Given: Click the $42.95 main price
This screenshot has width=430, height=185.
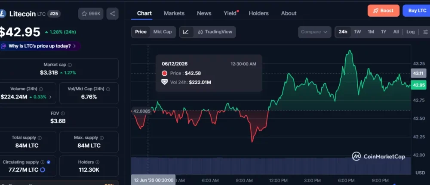Looking at the screenshot, I should pyautogui.click(x=20, y=32).
